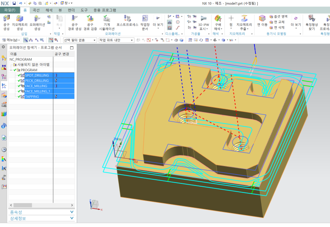Open the 파일(F) menu
This screenshot has width=330, height=227.
click(9, 9)
